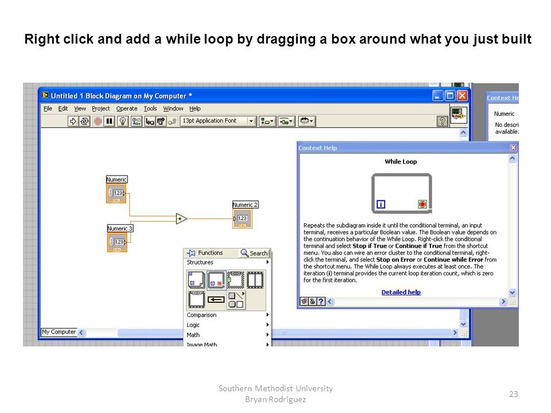Screen dimensions: 551x413
Task: Select the Add function node
Action: [x=181, y=219]
